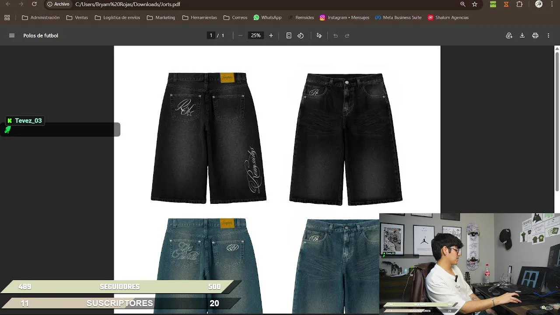Open the Administración bookmark folder
The image size is (560, 315).
(x=41, y=17)
